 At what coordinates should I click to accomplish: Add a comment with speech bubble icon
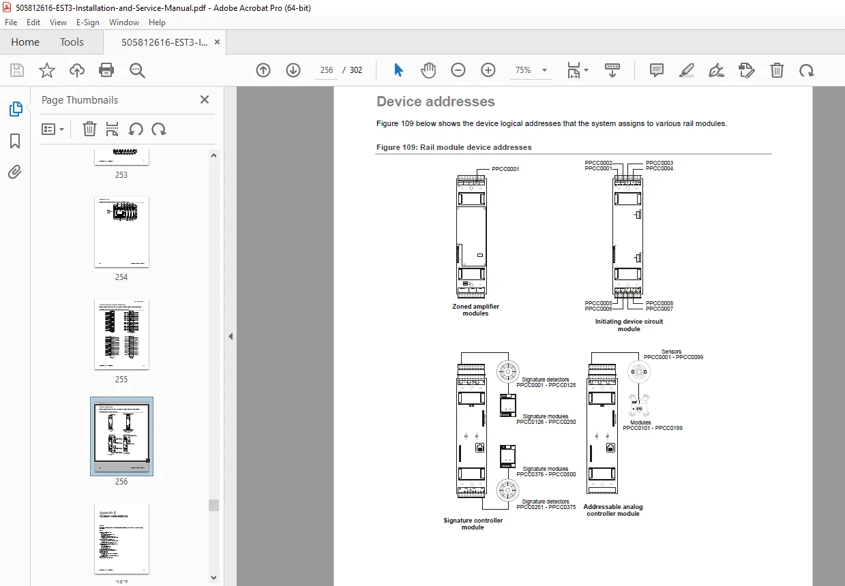tap(657, 70)
